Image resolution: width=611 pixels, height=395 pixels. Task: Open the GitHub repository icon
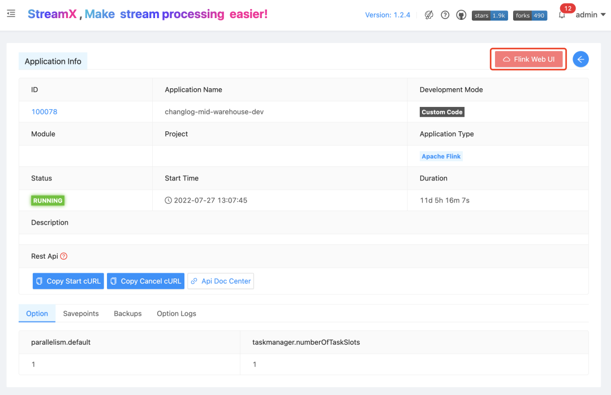pyautogui.click(x=461, y=15)
